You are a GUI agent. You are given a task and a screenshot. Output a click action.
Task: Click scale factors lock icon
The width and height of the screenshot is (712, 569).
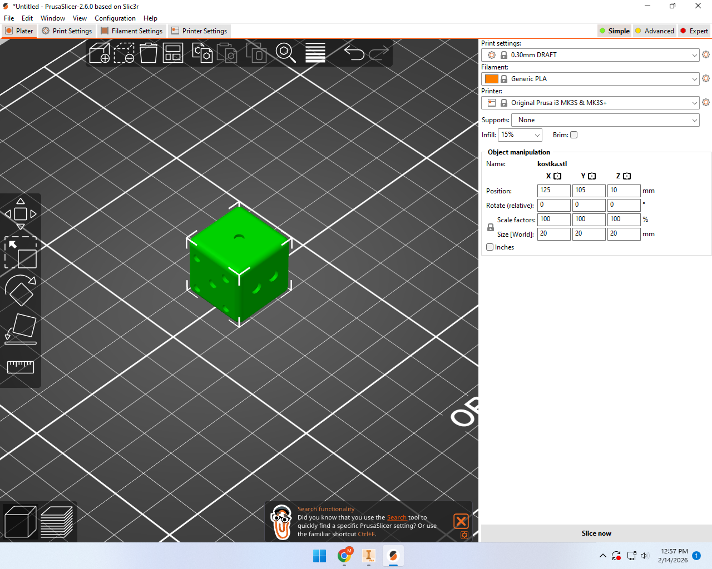pyautogui.click(x=490, y=227)
